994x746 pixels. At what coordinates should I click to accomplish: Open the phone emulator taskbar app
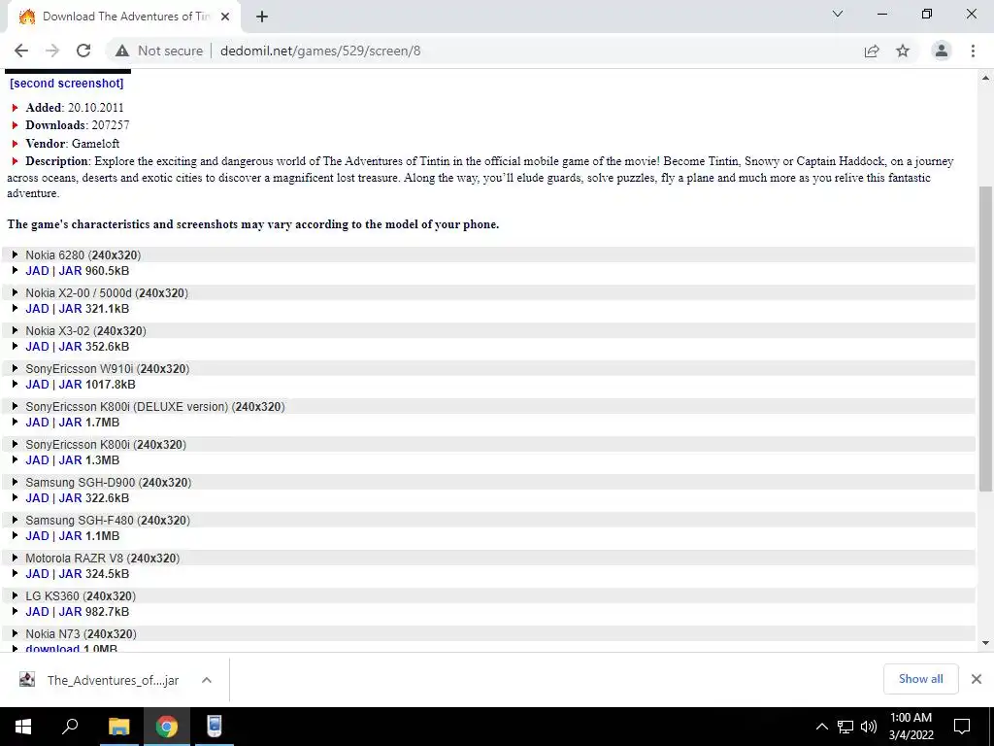tap(215, 727)
